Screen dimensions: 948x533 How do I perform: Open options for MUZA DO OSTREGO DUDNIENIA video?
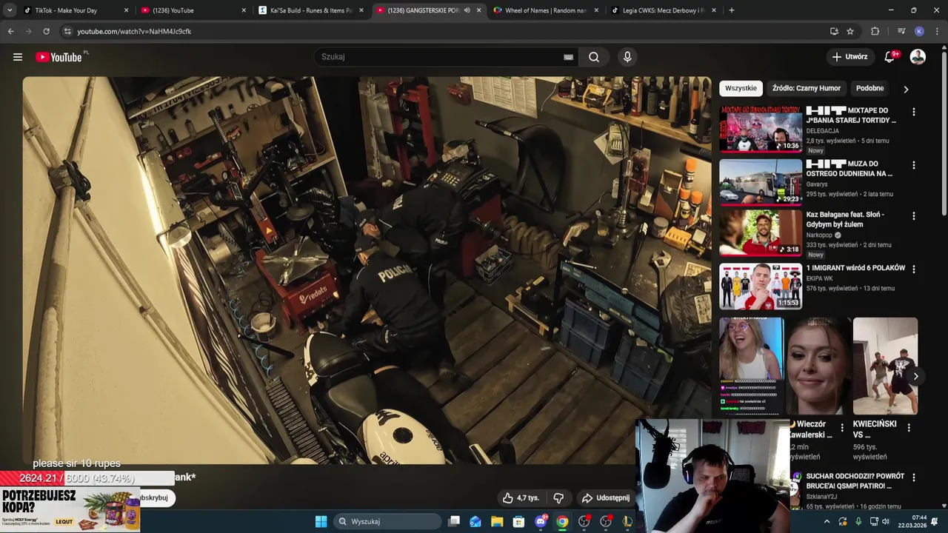tap(913, 165)
